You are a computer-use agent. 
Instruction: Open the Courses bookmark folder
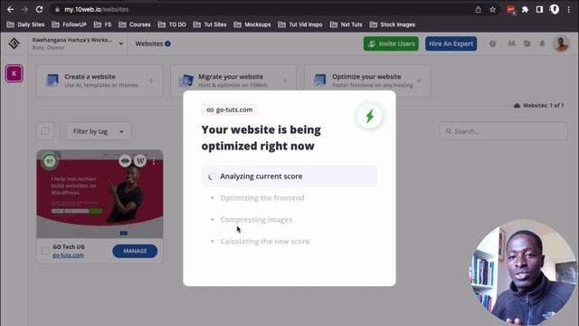tap(135, 24)
